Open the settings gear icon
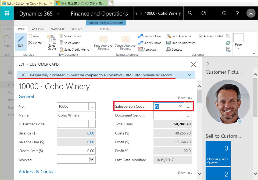258x180 pixels. (x=224, y=13)
